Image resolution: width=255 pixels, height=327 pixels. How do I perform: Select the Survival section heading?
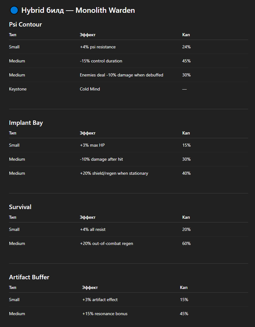click(20, 207)
